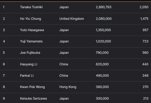Select Keisuke Serizawa's name
This screenshot has width=151, height=103.
click(x=33, y=98)
